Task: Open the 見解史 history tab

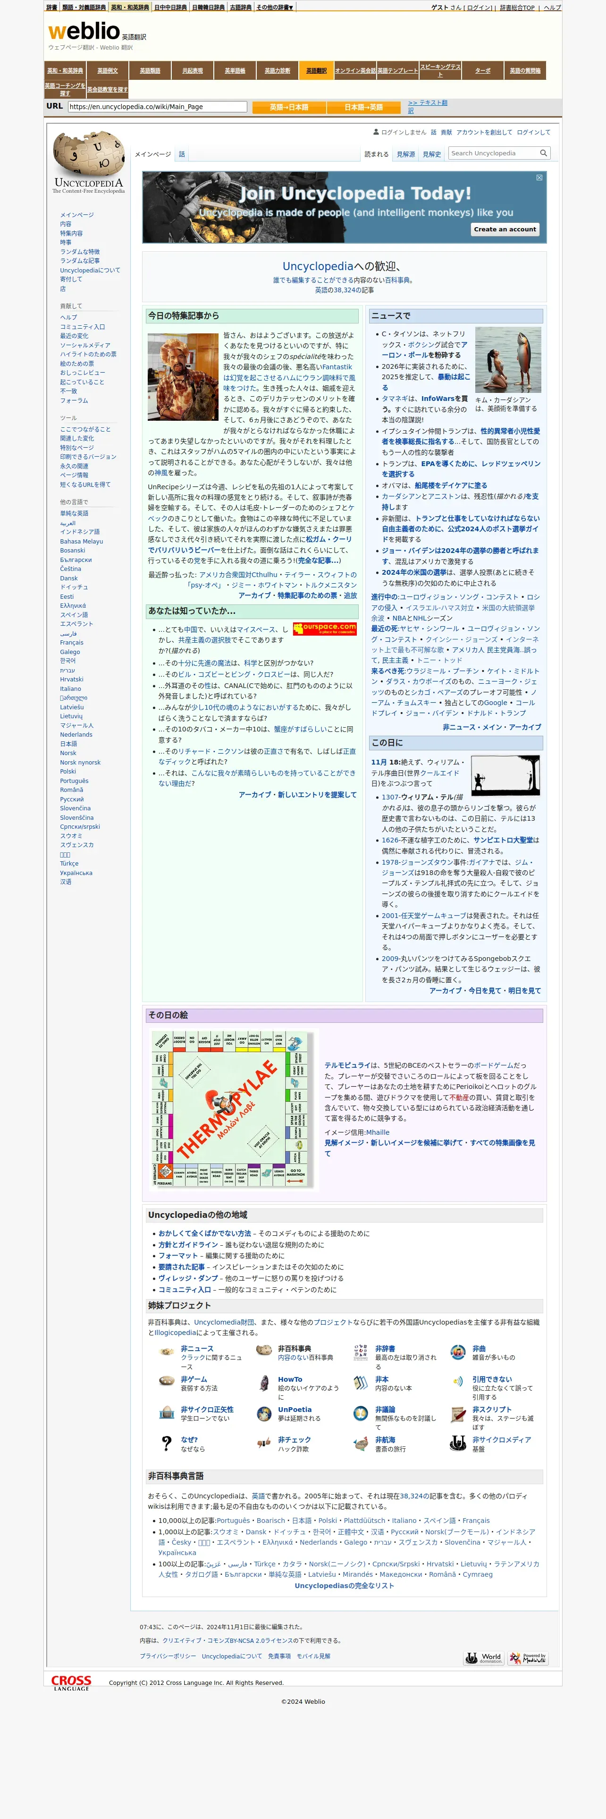Action: click(x=432, y=154)
